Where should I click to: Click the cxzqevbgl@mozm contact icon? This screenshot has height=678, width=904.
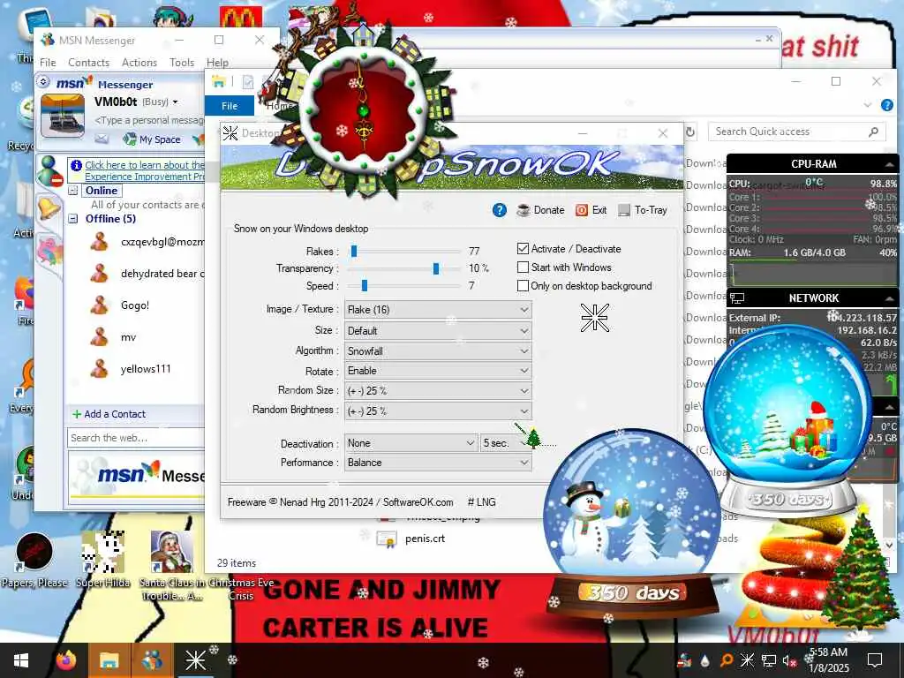coord(100,242)
